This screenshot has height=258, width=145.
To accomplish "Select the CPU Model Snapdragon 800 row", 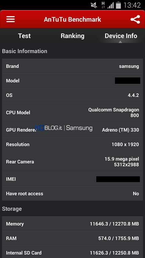I will tap(72, 113).
